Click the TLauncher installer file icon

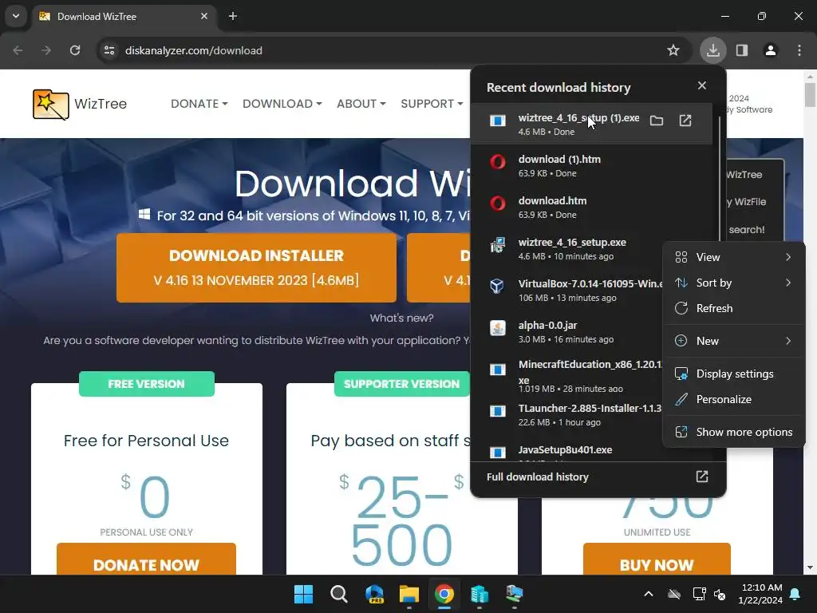click(x=498, y=411)
